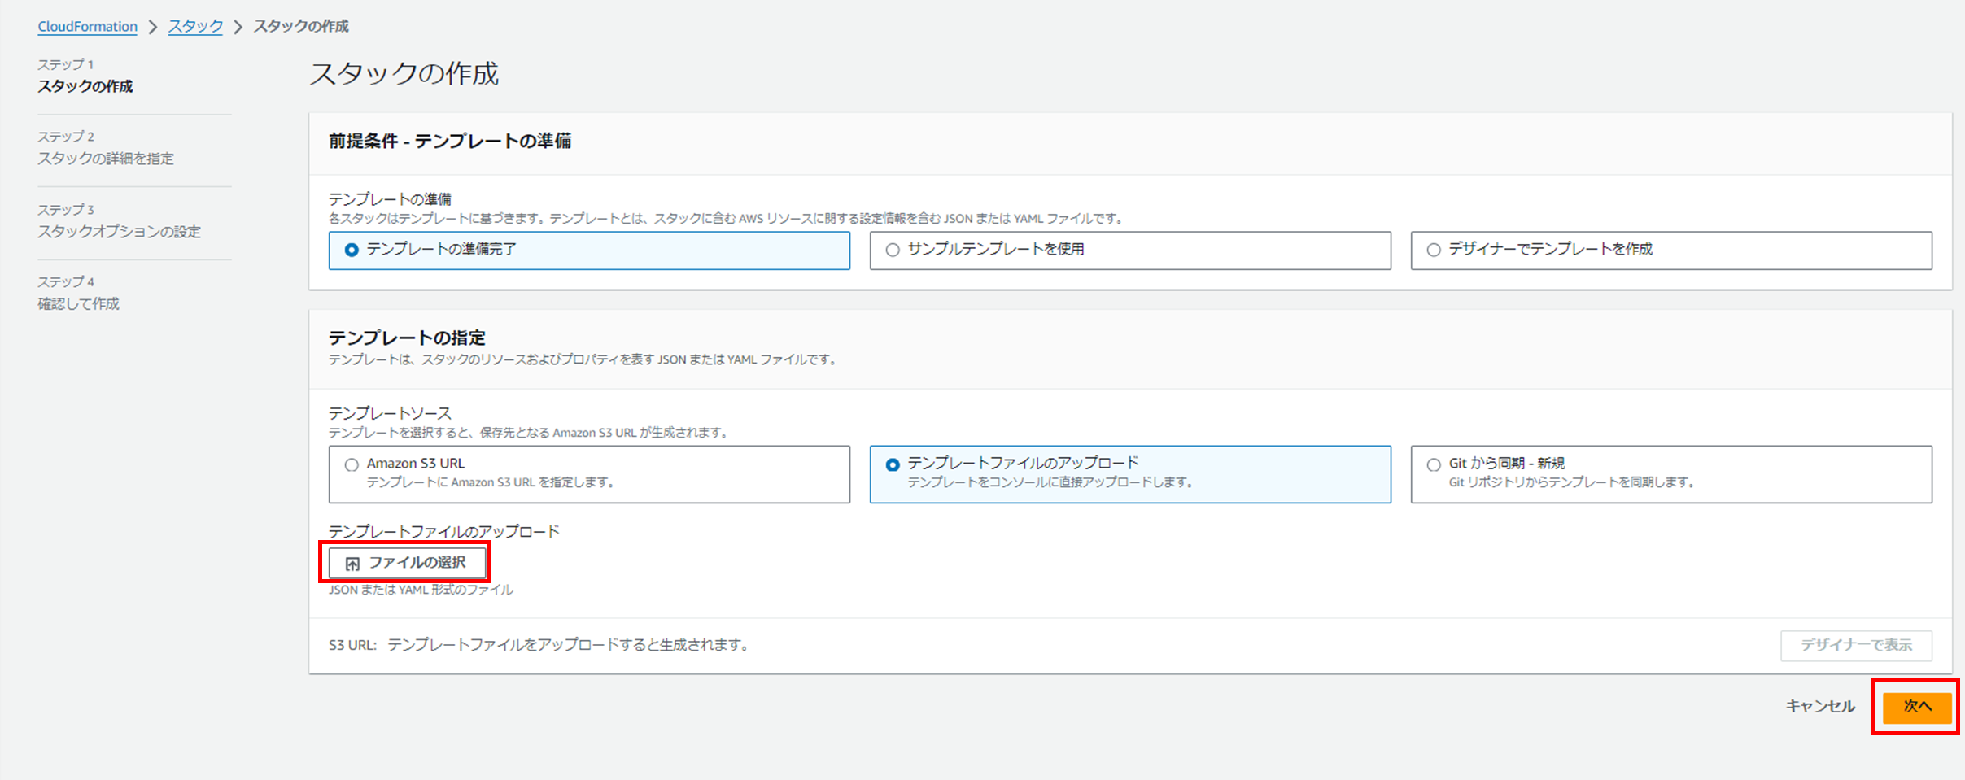The image size is (1965, 780).
Task: Click the 前提条件 - テンプレートの準備 section header
Action: pyautogui.click(x=450, y=141)
